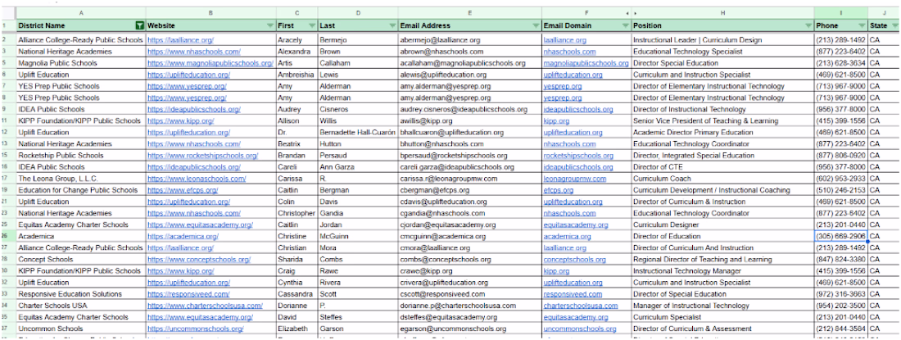This screenshot has height=340, width=901.
Task: Select phone cell '(602) 953-2933'
Action: (x=840, y=179)
